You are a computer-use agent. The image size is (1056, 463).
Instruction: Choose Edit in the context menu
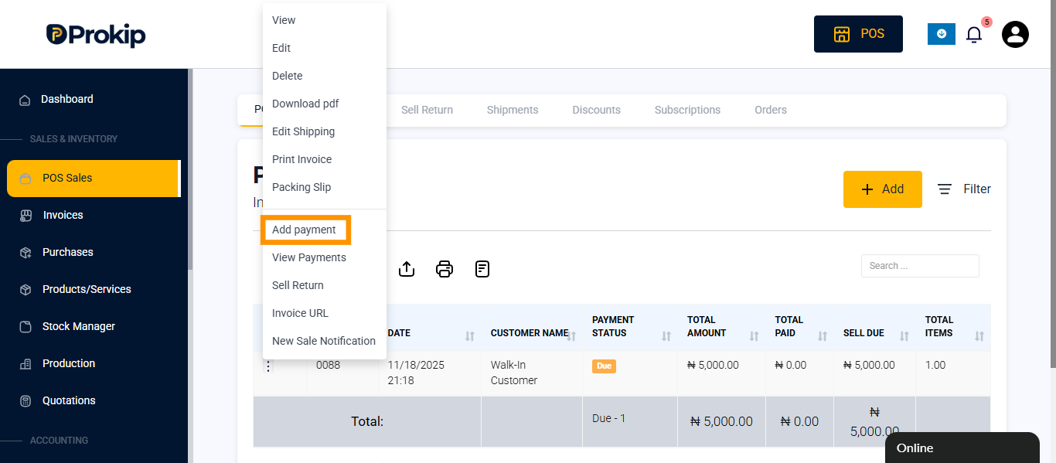click(325, 48)
